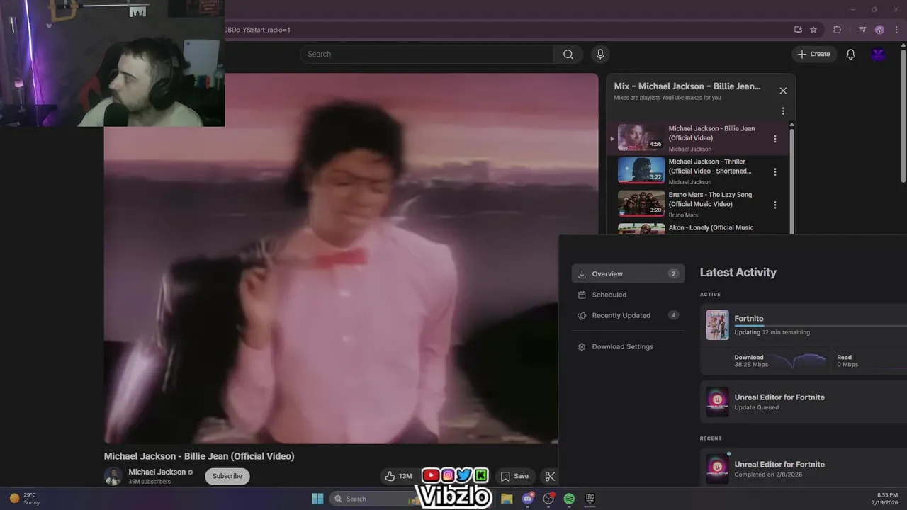Click the Recently Updated badge showing 4
The width and height of the screenshot is (907, 510).
(673, 315)
